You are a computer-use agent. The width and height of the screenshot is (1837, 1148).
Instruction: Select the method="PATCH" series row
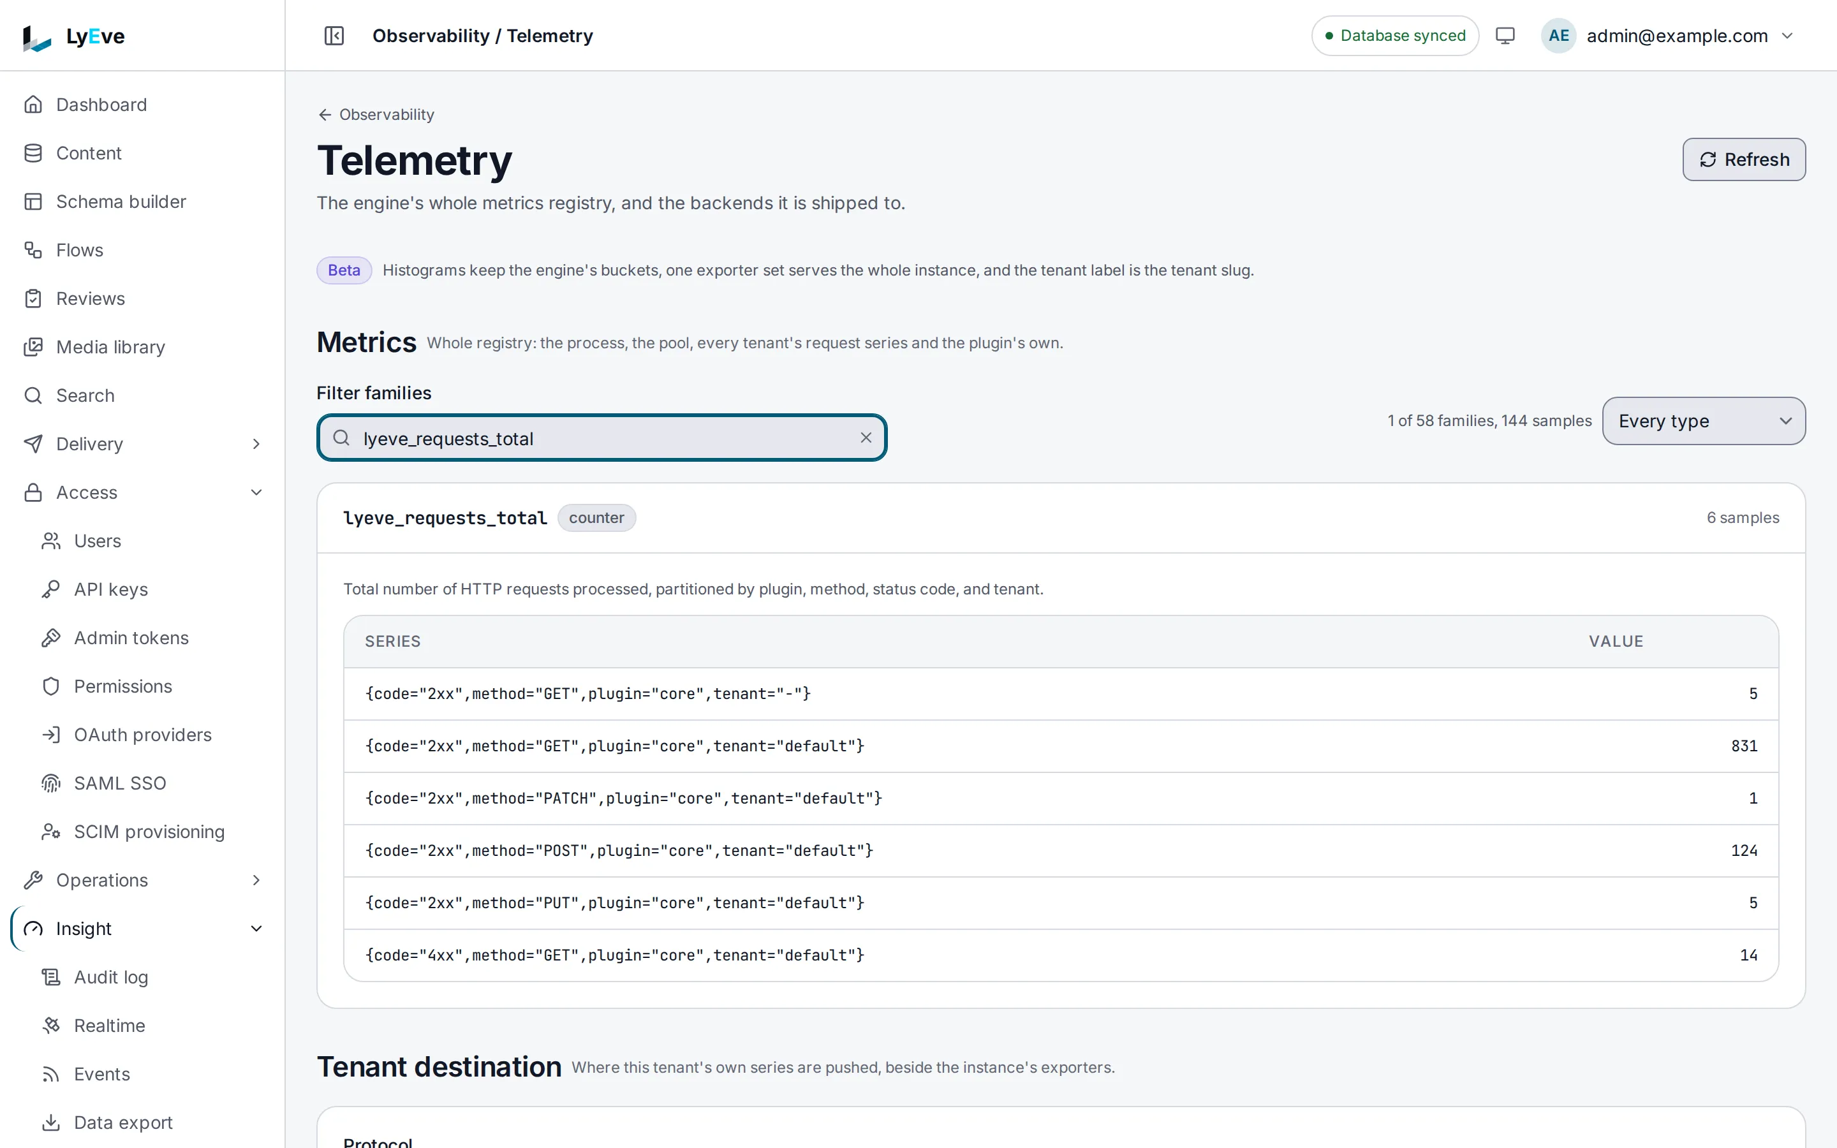(x=1061, y=798)
